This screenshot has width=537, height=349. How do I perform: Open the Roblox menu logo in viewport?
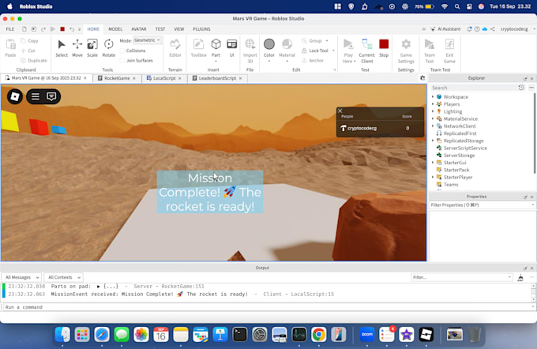[15, 96]
